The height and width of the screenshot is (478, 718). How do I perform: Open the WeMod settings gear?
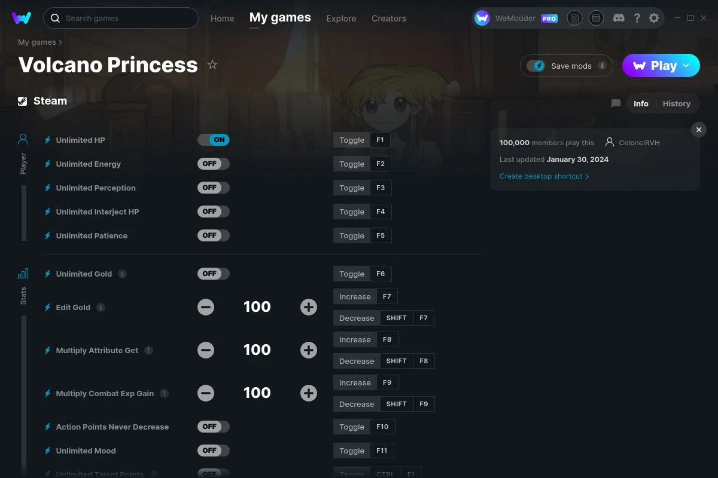click(654, 18)
